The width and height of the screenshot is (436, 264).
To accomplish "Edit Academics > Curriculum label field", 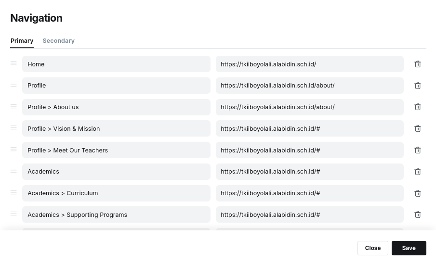I will [x=116, y=193].
